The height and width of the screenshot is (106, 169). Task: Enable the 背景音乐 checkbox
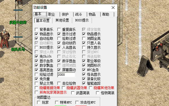point(36,29)
